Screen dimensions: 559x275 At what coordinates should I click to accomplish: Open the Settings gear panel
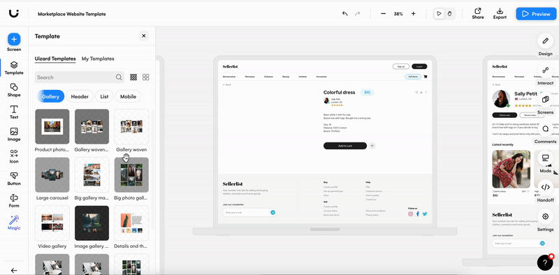click(545, 216)
